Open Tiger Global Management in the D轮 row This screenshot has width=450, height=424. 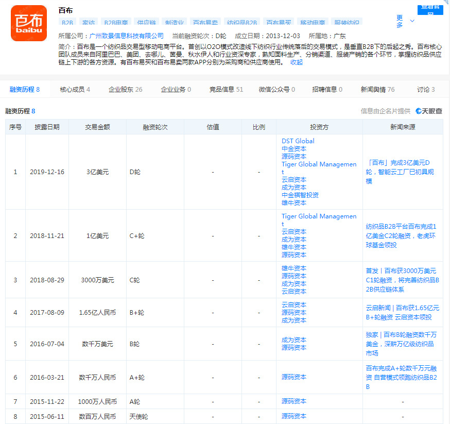coord(319,168)
